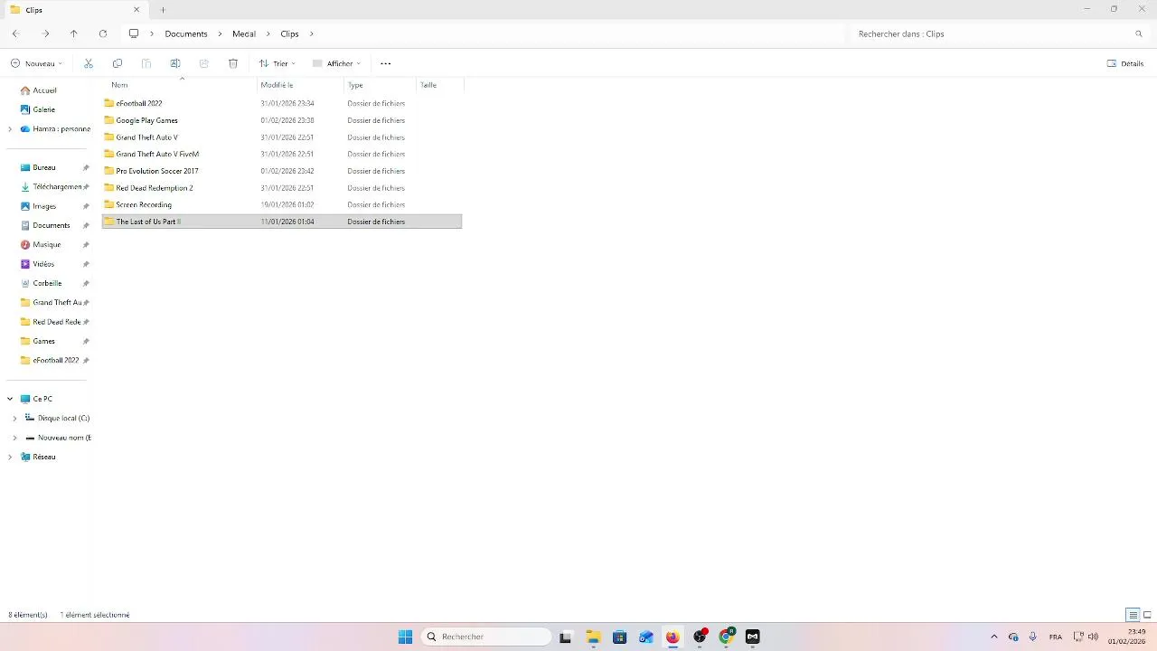1157x651 pixels.
Task: Open Microsoft Store from the taskbar
Action: [x=619, y=637]
